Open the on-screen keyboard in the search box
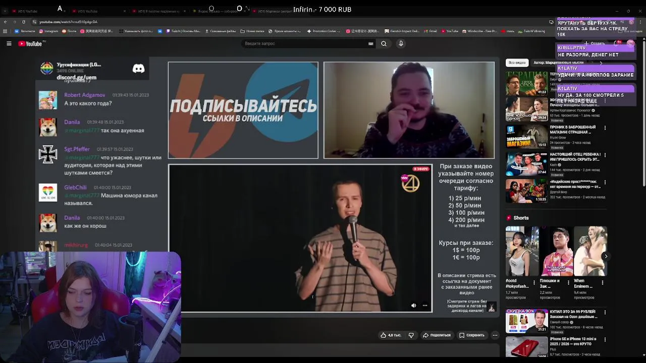646x363 pixels. (x=371, y=44)
